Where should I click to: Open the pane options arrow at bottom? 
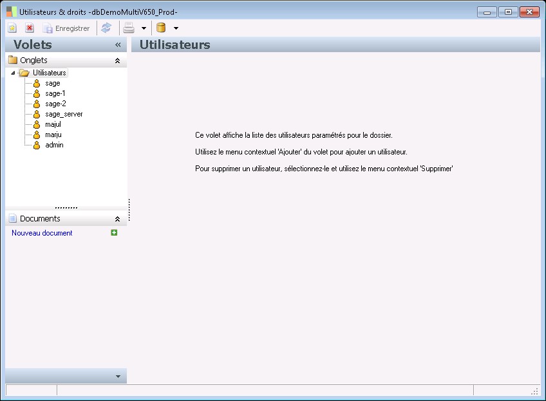[118, 377]
